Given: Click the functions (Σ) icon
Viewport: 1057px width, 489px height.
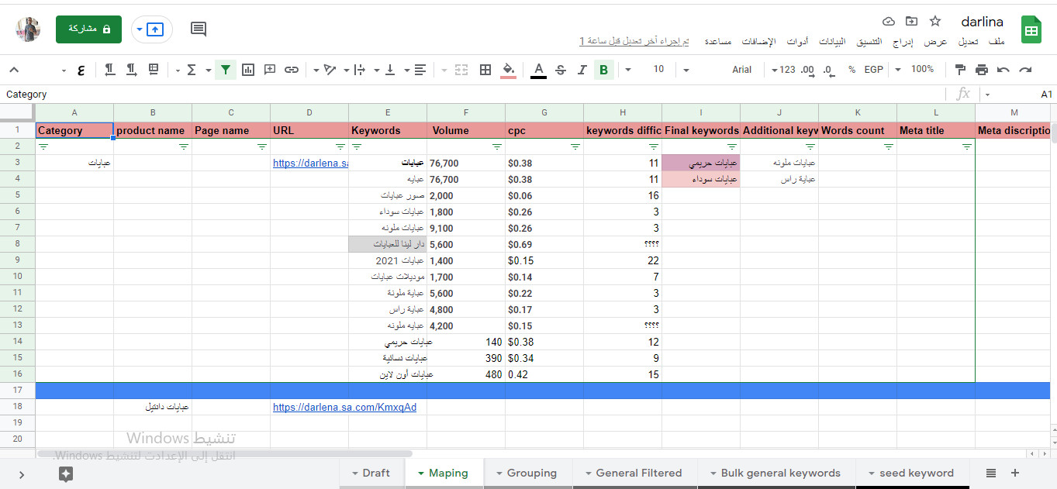Looking at the screenshot, I should click(x=191, y=69).
